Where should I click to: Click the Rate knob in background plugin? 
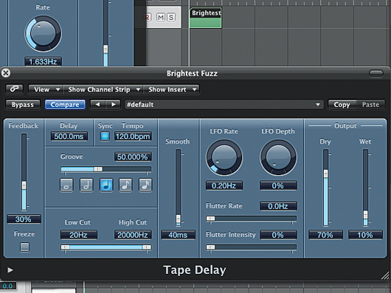tap(43, 34)
